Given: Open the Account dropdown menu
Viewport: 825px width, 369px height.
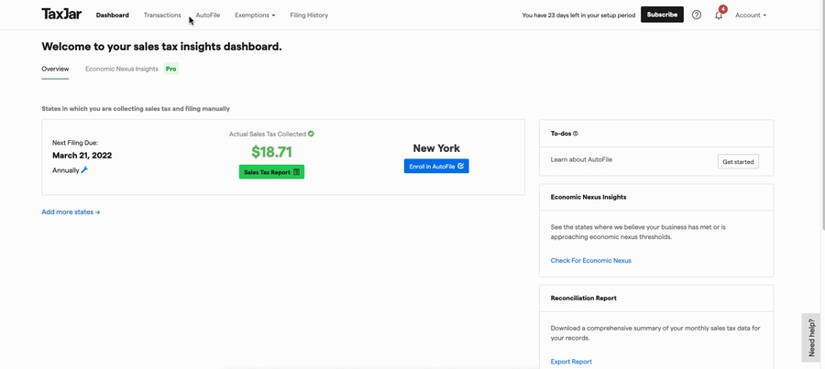Looking at the screenshot, I should [750, 16].
